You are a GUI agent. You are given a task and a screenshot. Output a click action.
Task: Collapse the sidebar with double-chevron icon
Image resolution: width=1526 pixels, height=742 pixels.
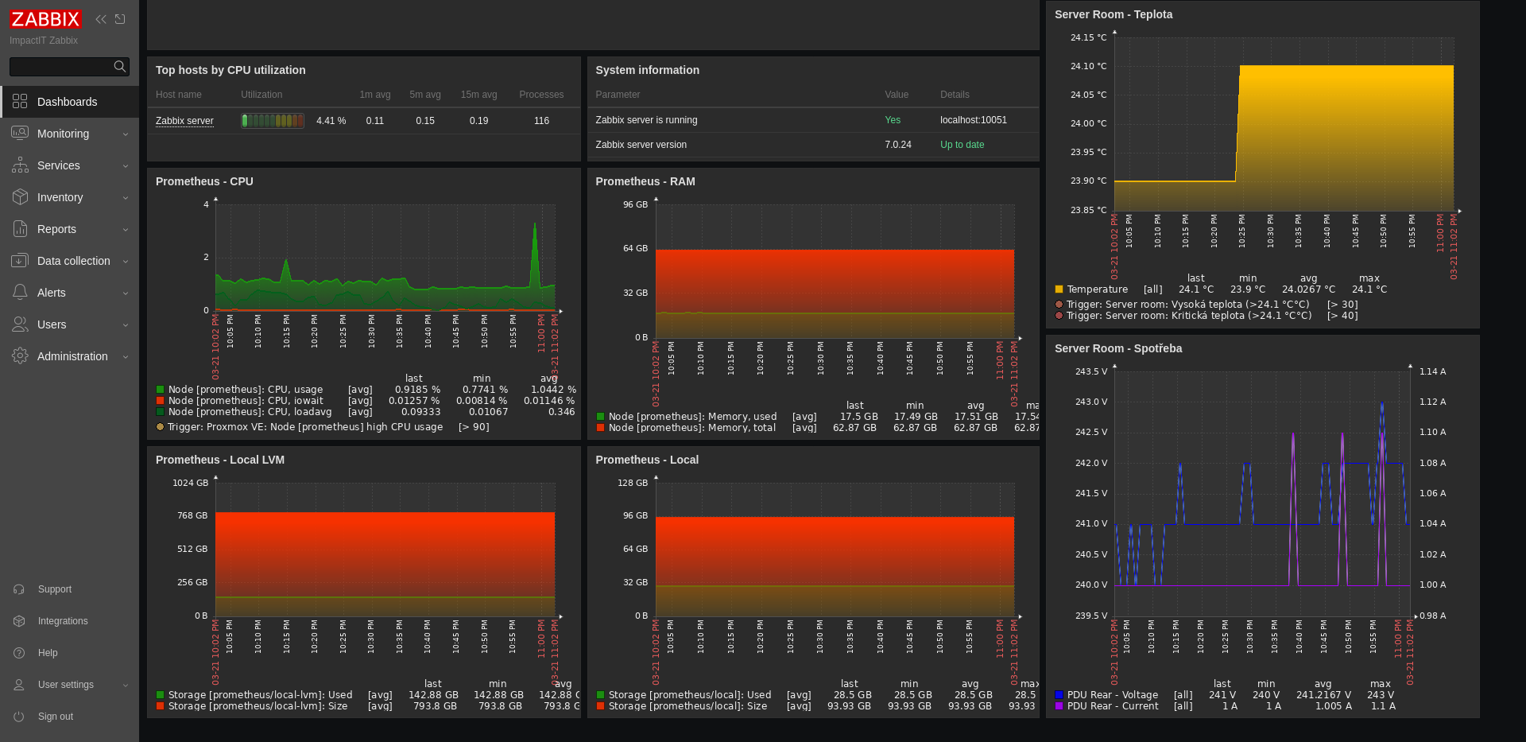click(x=101, y=19)
